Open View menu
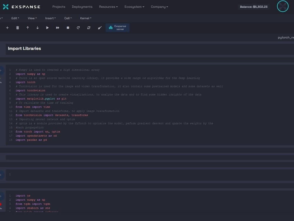The height and width of the screenshot is (221, 294). tap(32, 18)
